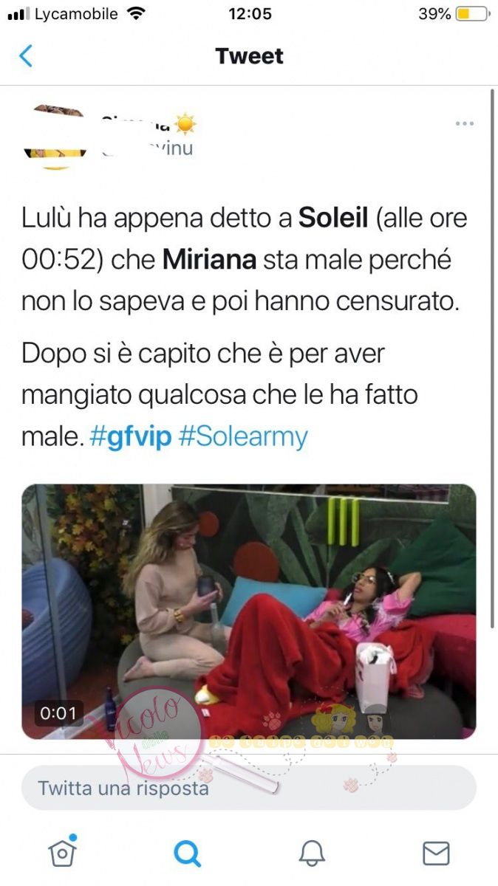498x886 pixels.
Task: Tap the right-edge scroll indicator
Action: pos(493,358)
